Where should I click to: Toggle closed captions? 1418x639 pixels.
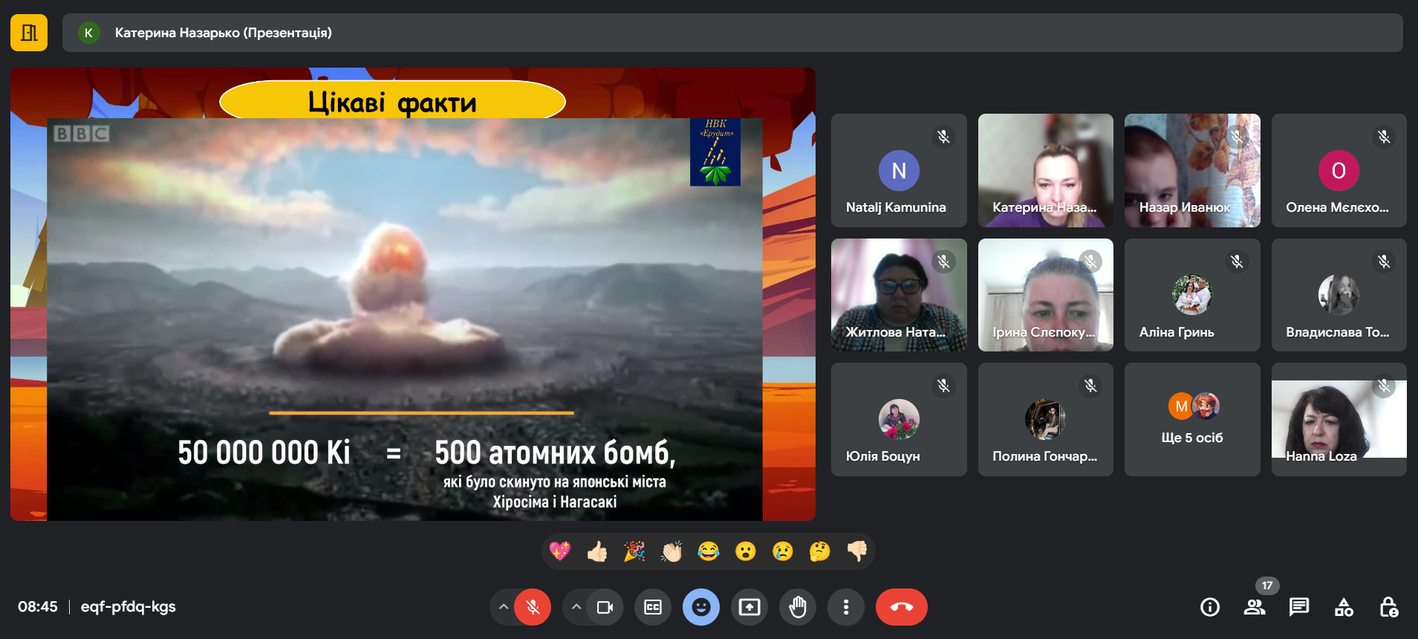coord(652,607)
